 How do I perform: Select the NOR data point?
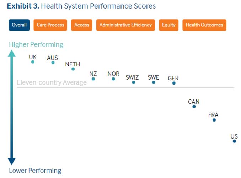point(113,79)
